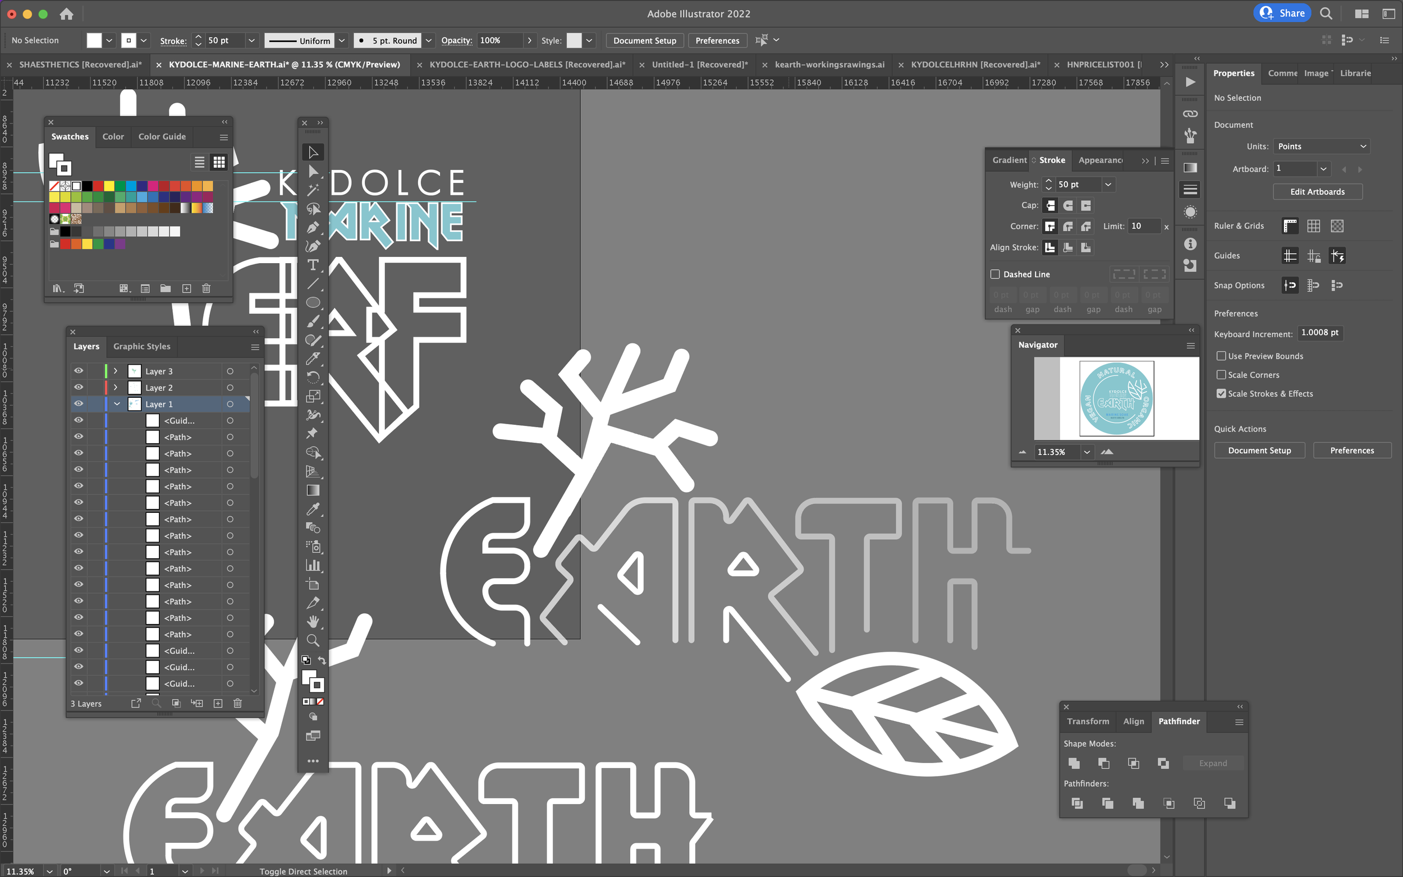Select the Type tool in the toolbar
The height and width of the screenshot is (877, 1403).
313,265
